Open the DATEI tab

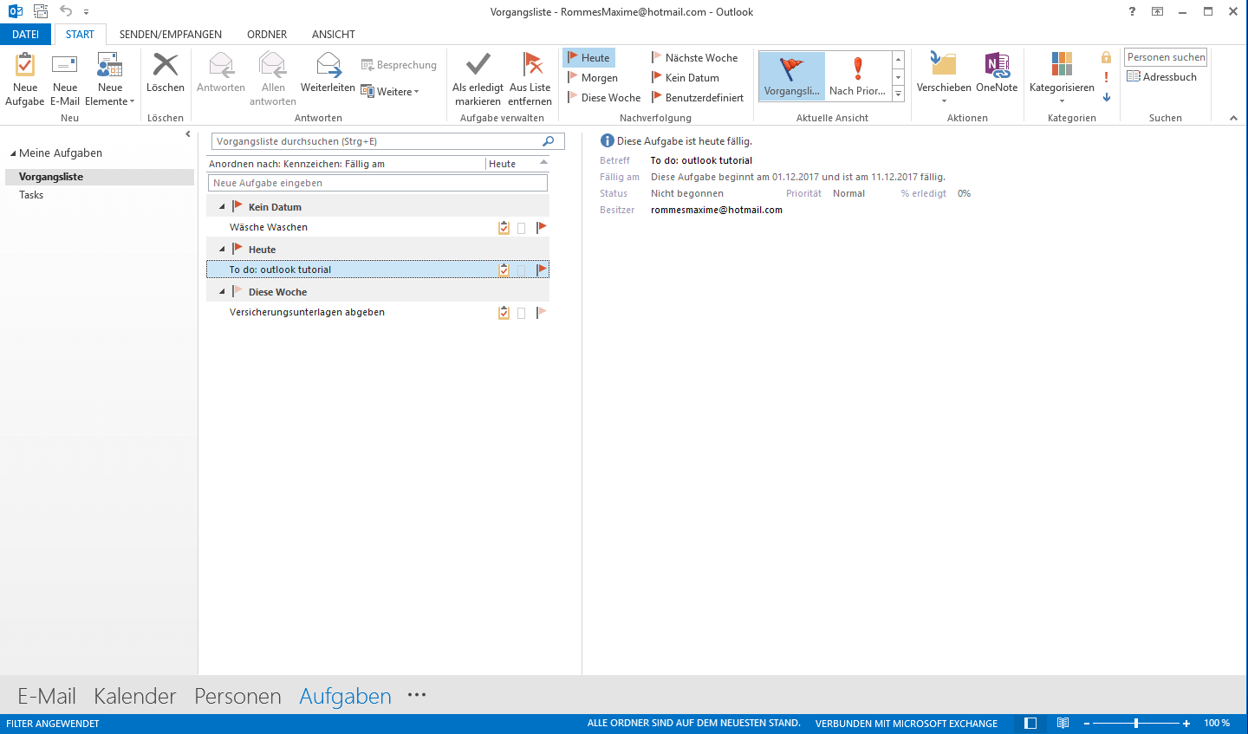tap(25, 34)
